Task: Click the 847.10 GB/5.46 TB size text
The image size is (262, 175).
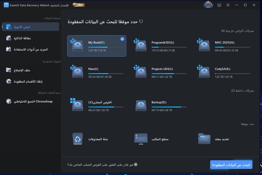Action: (162, 110)
